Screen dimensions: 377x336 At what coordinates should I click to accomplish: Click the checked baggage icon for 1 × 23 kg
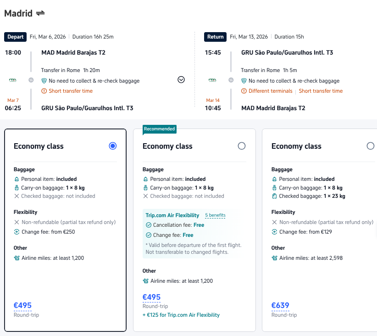click(274, 196)
